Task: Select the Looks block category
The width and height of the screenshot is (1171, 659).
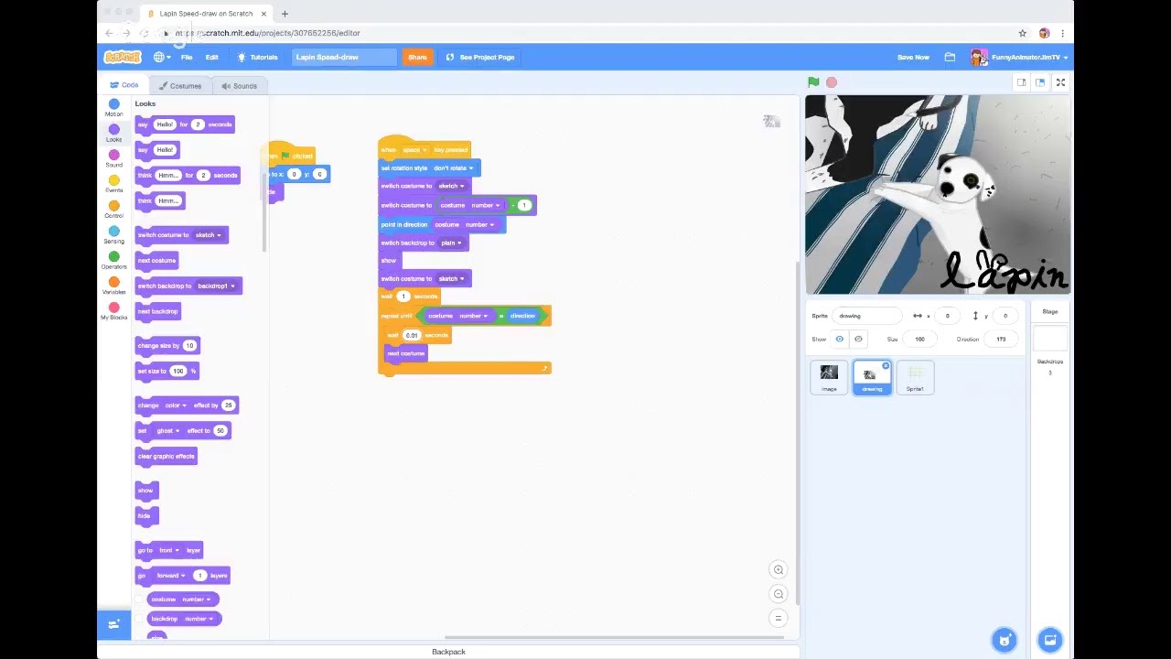Action: pyautogui.click(x=113, y=134)
